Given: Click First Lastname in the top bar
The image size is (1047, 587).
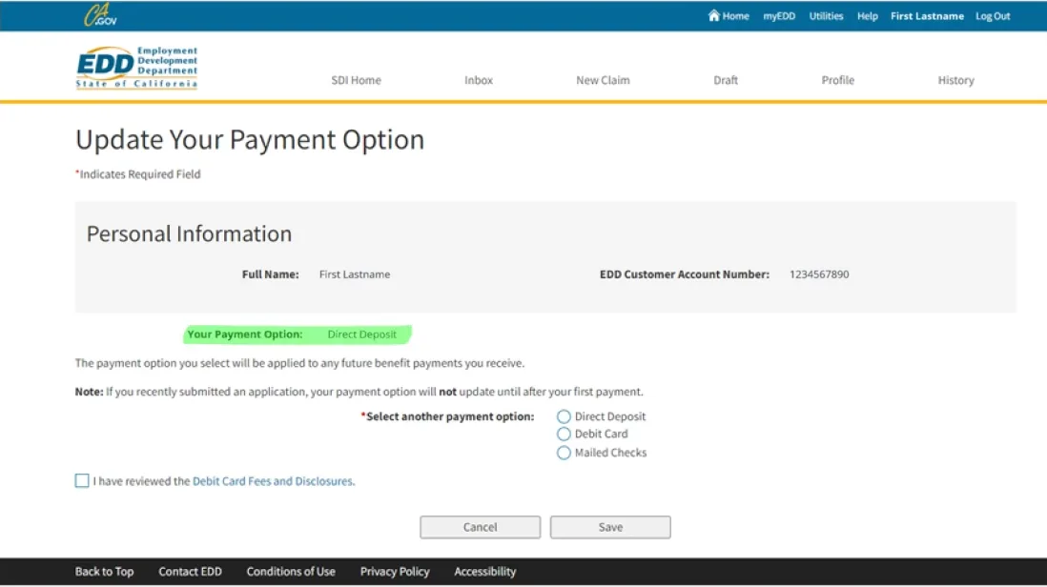Looking at the screenshot, I should pyautogui.click(x=927, y=16).
